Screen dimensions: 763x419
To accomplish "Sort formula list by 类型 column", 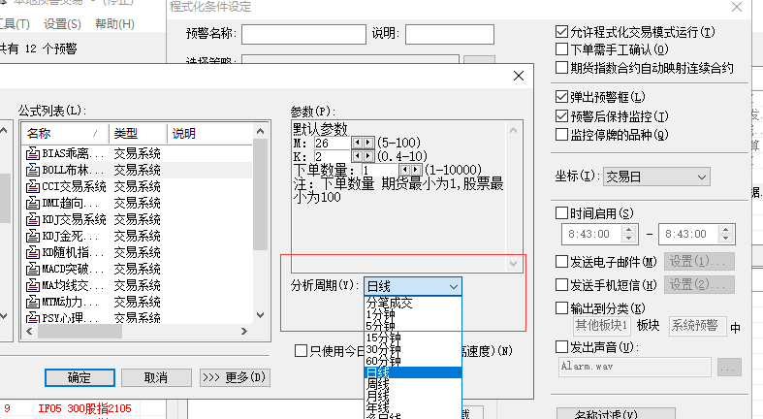I will pos(138,133).
